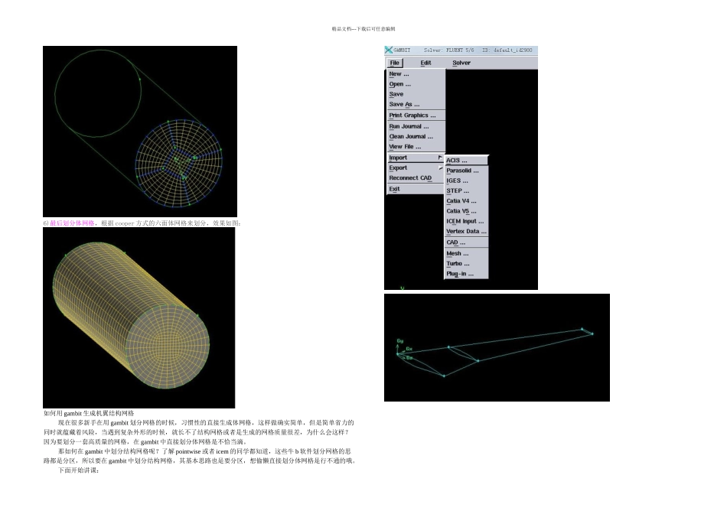Click Vertex Data import entry
Viewport: 727px width, 514px height.
467,231
